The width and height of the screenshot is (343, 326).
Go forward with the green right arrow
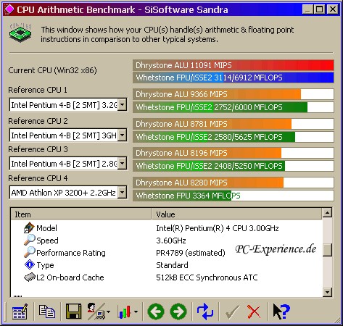coord(178,312)
